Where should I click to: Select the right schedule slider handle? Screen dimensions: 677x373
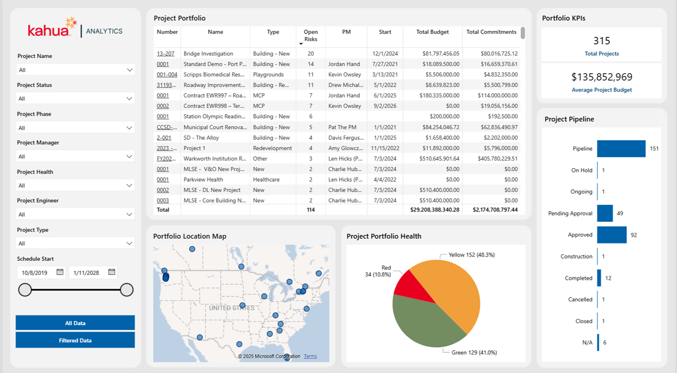point(126,290)
